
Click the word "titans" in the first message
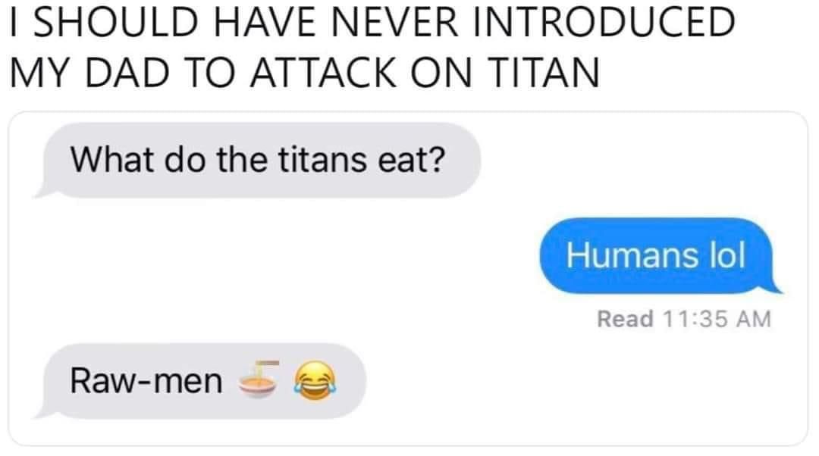click(x=322, y=160)
